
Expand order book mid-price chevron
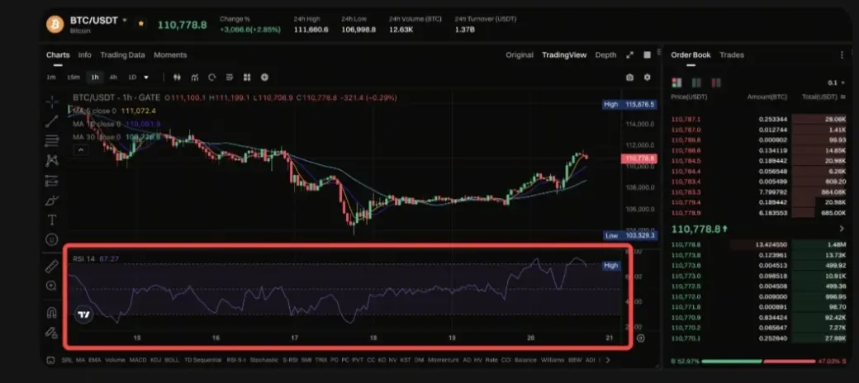point(842,229)
